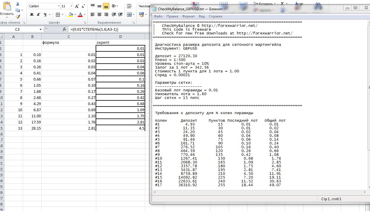The width and height of the screenshot is (370, 211).
Task: Open the Calibri font name dropdown
Action: click(x=59, y=6)
